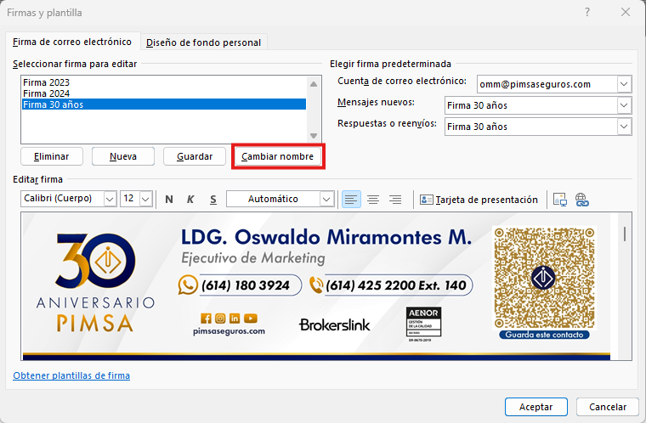Insert a picture icon
646x423 pixels.
point(560,200)
